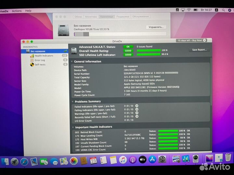This screenshot has height=175, width=234.
Task: Click the hard drive icon in storage window
Action: [x=64, y=30]
